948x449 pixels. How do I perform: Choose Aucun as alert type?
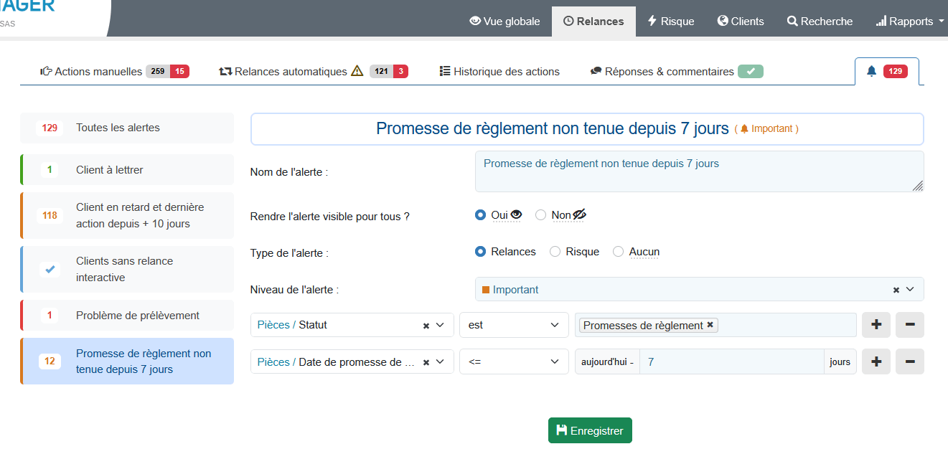[x=618, y=252]
